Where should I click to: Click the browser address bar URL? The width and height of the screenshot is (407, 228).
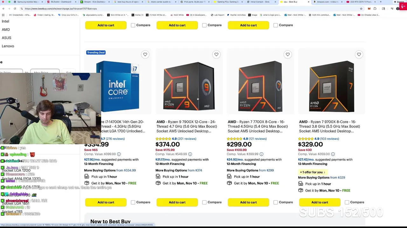(60, 9)
